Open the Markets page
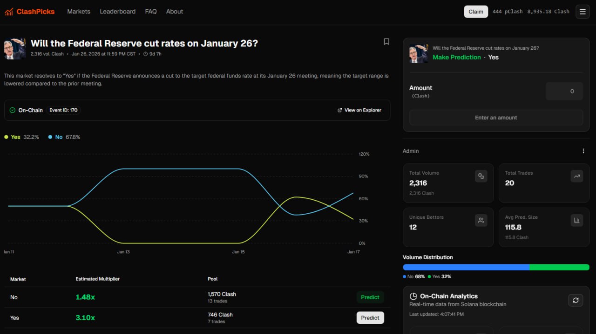The image size is (596, 334). [x=79, y=12]
